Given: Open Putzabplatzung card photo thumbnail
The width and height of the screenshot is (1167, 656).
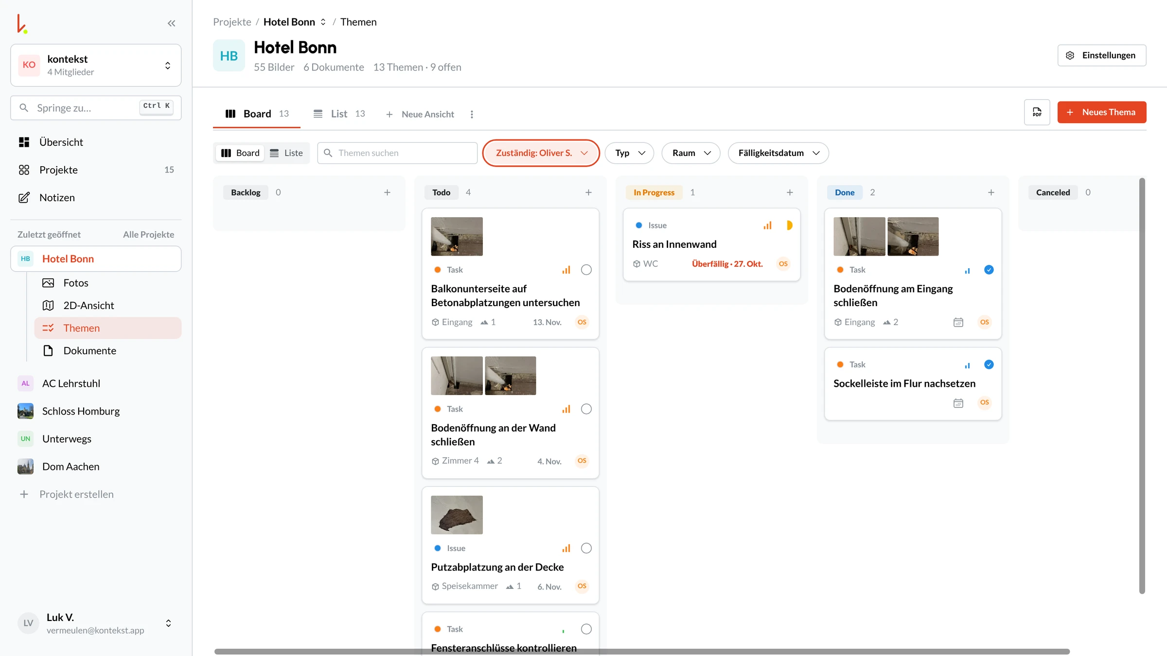Looking at the screenshot, I should click(x=457, y=515).
